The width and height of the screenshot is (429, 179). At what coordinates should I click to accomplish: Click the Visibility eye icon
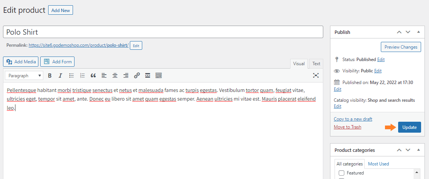(337, 71)
